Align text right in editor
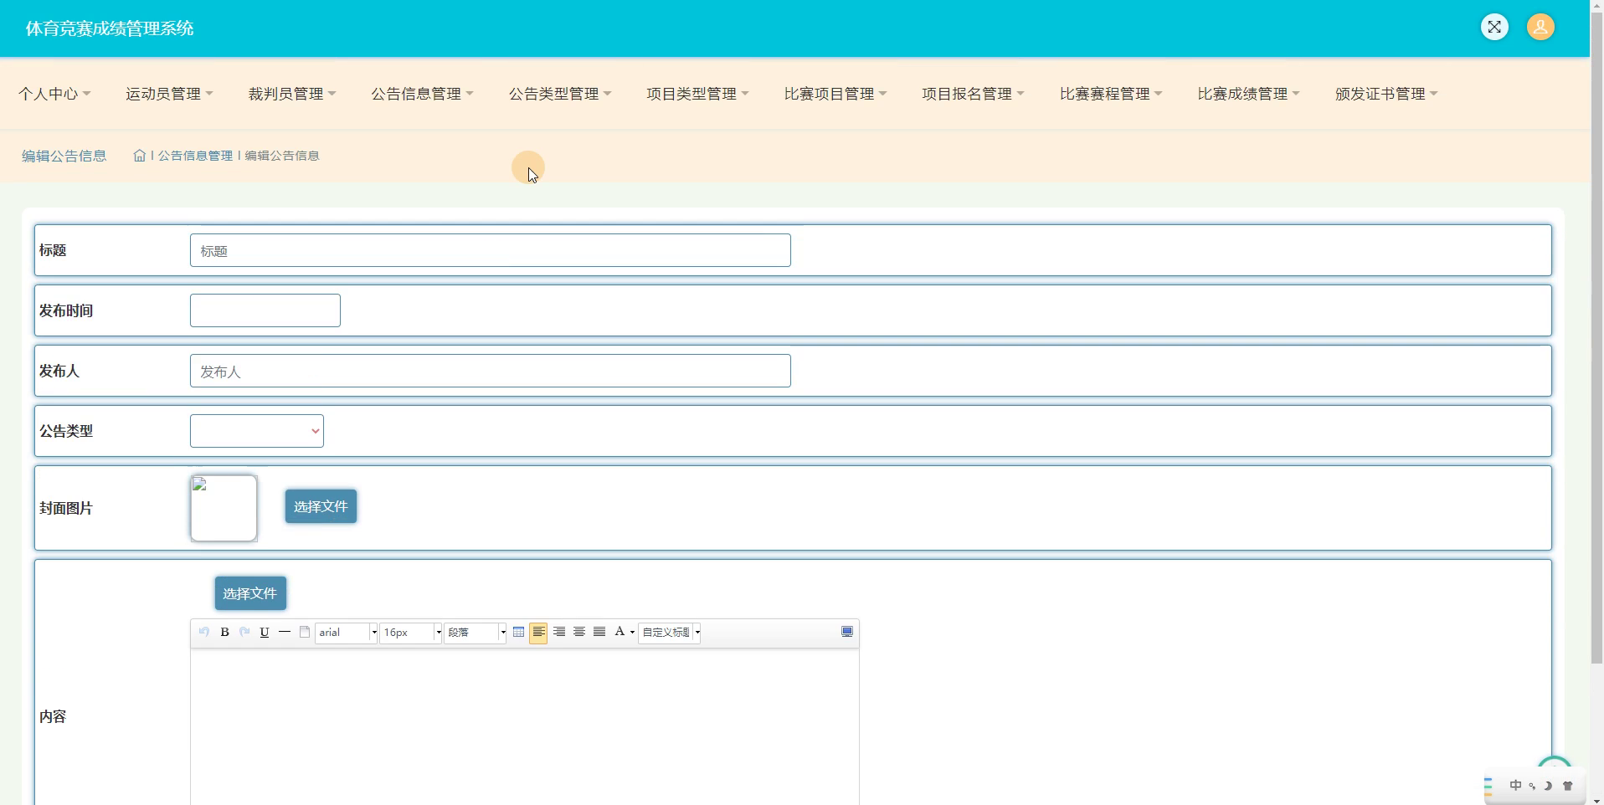 click(559, 632)
